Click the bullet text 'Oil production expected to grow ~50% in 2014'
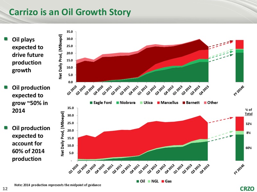Viewport: 257px width, 192px height. coord(31,99)
